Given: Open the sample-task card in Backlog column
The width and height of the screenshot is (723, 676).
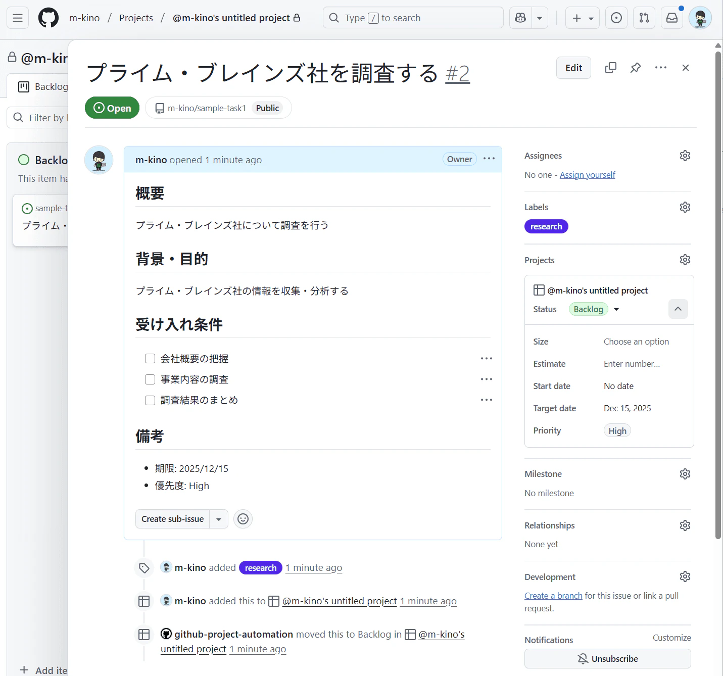Looking at the screenshot, I should point(40,220).
